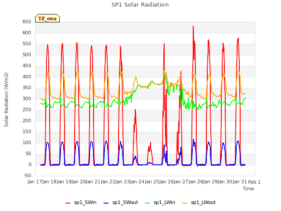Click the TZ_osu annotation label

(x=47, y=18)
